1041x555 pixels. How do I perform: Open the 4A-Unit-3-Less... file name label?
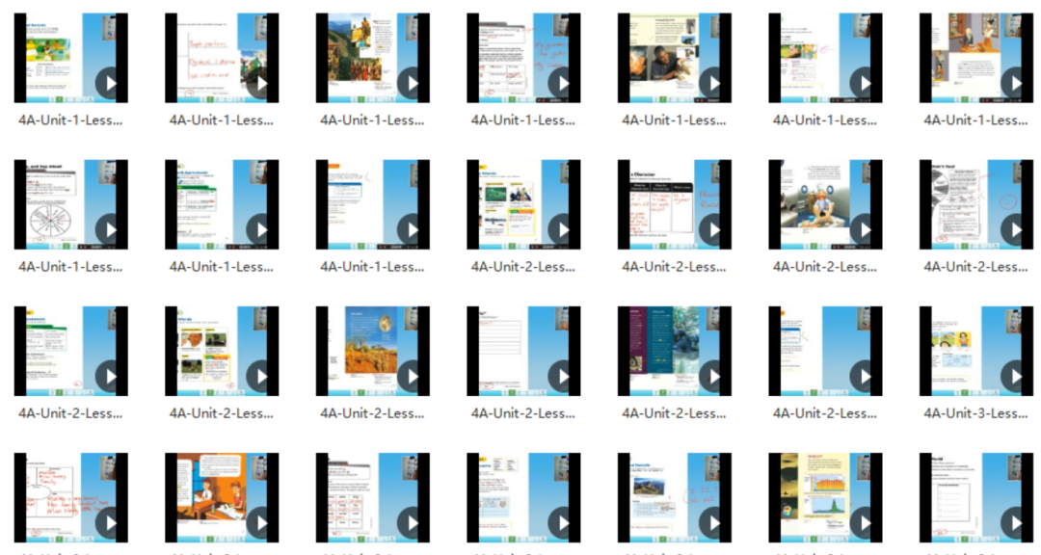tap(975, 413)
